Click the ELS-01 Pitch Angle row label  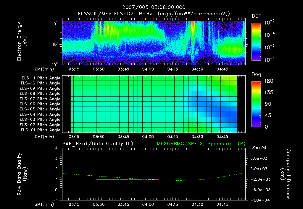coord(41,130)
